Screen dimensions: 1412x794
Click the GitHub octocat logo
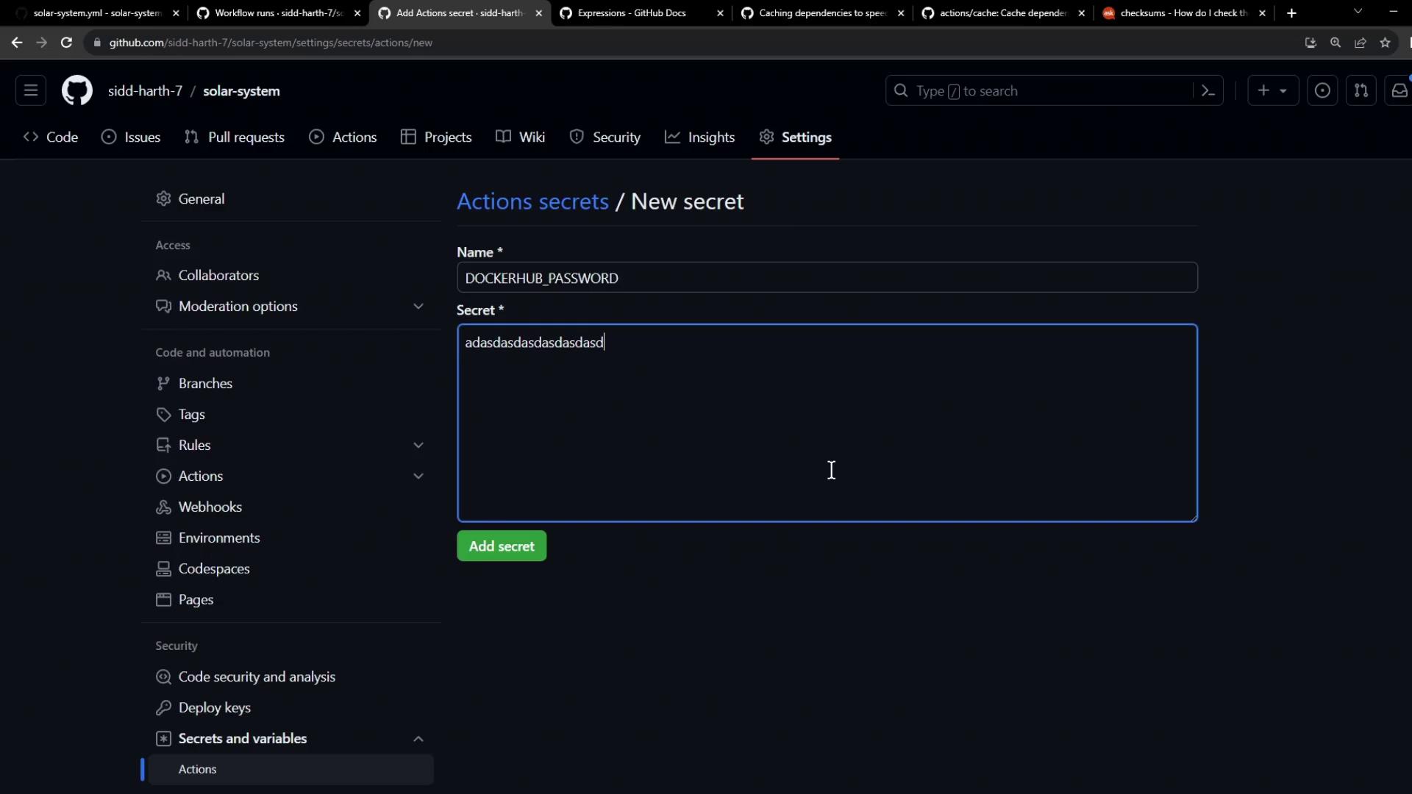(x=76, y=91)
